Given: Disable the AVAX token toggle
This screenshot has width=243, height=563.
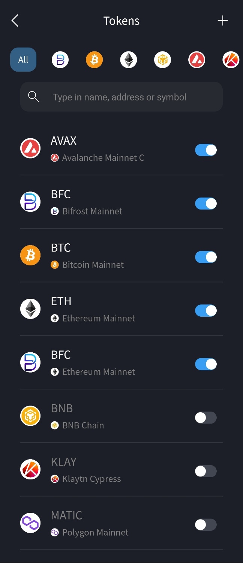Looking at the screenshot, I should pyautogui.click(x=206, y=150).
